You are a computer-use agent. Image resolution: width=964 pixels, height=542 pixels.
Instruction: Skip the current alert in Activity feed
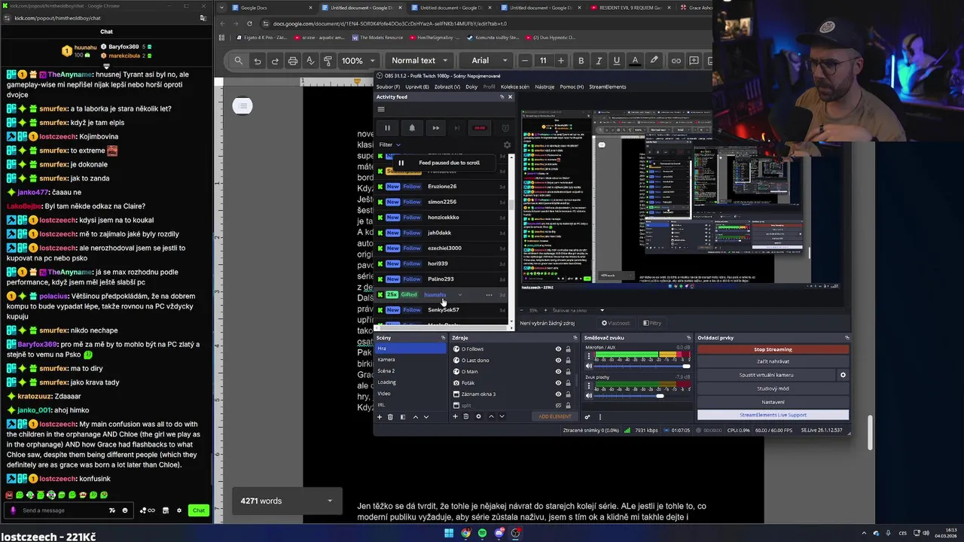point(435,128)
